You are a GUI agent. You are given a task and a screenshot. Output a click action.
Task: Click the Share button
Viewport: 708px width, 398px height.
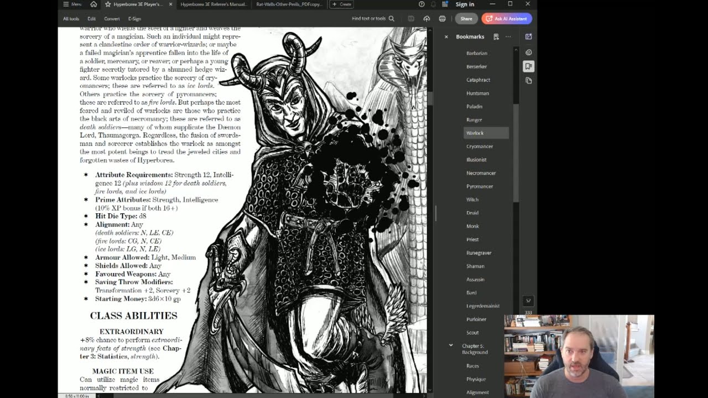[466, 19]
